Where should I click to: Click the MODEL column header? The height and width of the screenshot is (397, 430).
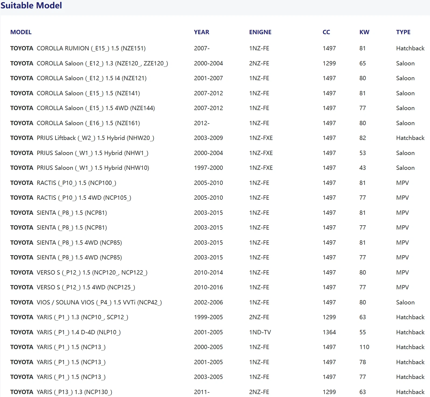pyautogui.click(x=21, y=32)
